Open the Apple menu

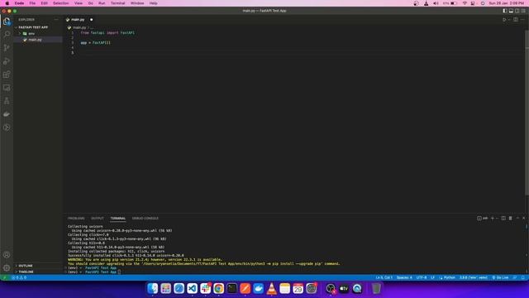[x=7, y=3]
